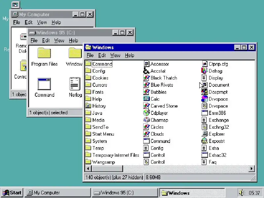Open Edit menu in Windows folder window
Viewport: 264px width, 198px height.
(x=102, y=55)
